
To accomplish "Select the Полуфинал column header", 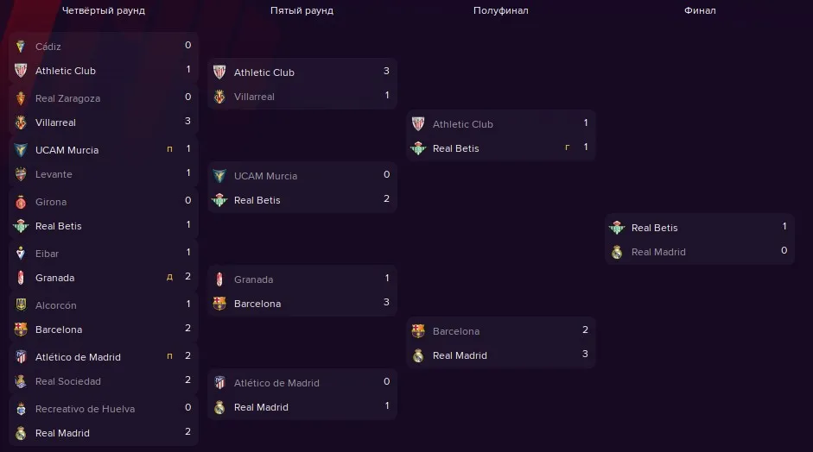I will (501, 10).
